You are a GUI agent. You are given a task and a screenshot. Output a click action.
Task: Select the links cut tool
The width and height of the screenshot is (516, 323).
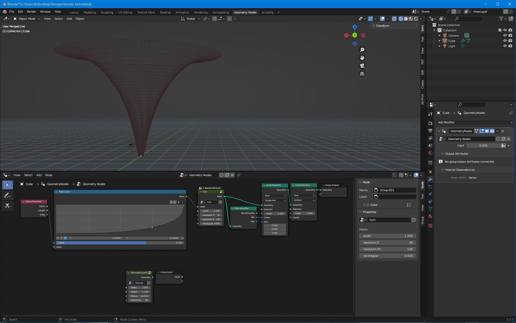tap(8, 206)
